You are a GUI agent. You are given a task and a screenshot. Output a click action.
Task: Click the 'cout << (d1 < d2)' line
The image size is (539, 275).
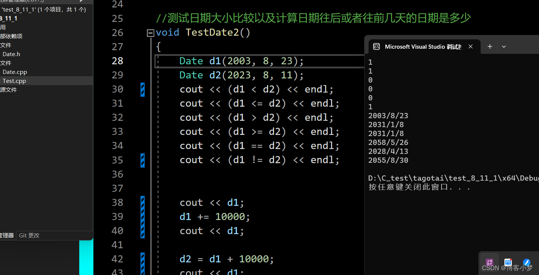[257, 89]
